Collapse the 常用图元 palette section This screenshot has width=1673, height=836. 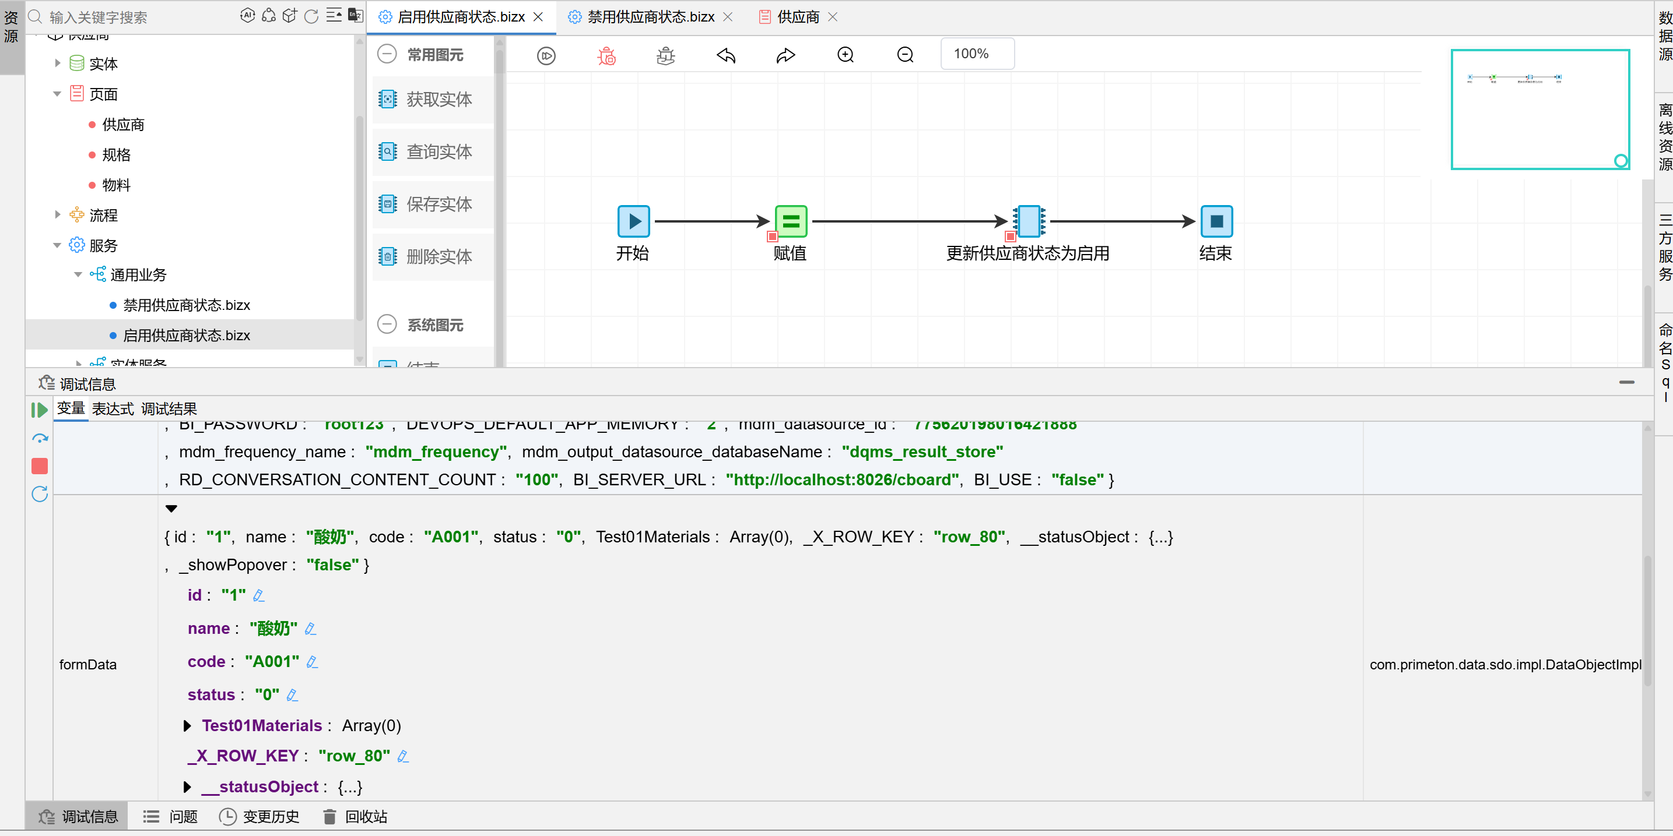click(387, 54)
